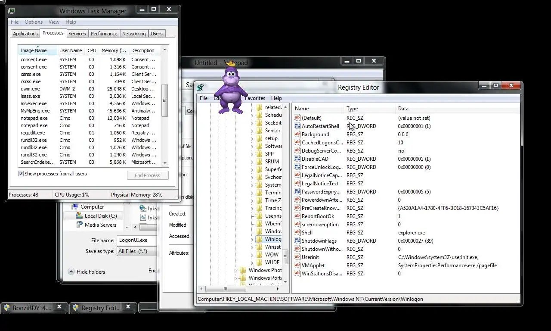
Task: Select the dwm.exe process row
Action: click(x=90, y=89)
